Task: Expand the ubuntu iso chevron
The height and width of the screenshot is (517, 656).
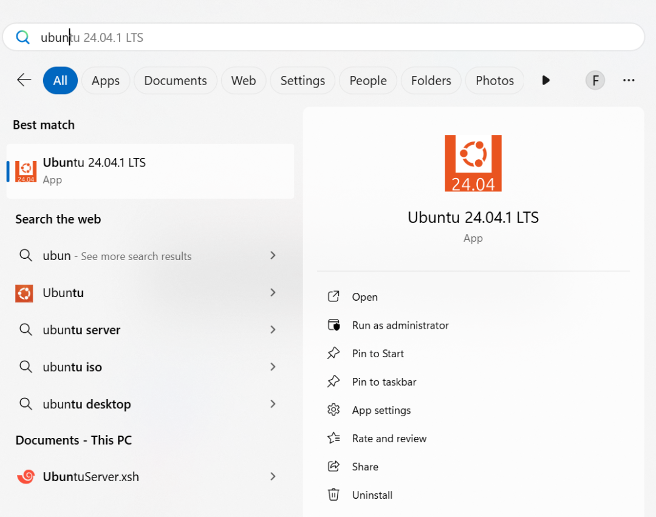Action: click(x=273, y=367)
